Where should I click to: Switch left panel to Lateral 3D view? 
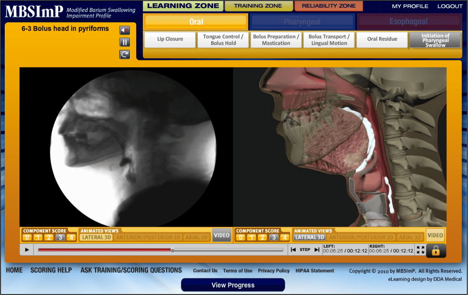(x=96, y=237)
